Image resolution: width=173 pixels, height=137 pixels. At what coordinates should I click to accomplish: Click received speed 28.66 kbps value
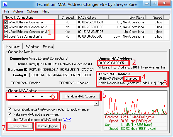pos(136,121)
